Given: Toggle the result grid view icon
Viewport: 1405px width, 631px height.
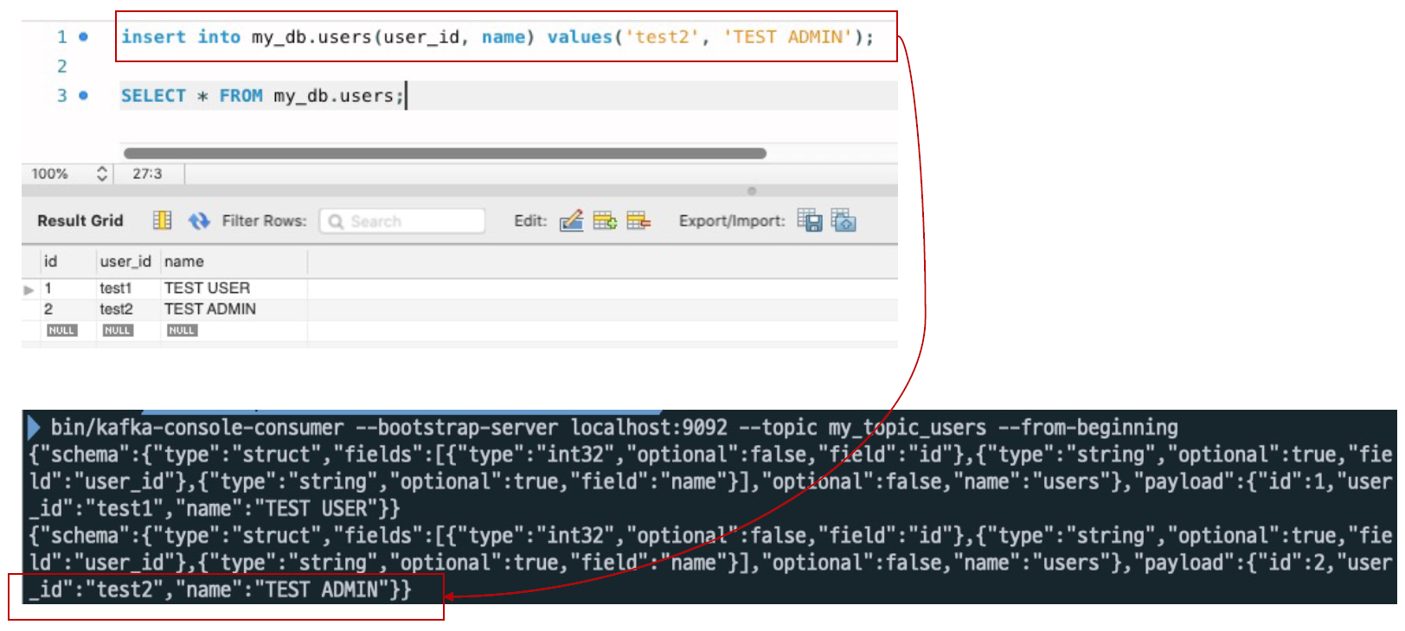Looking at the screenshot, I should pos(162,220).
